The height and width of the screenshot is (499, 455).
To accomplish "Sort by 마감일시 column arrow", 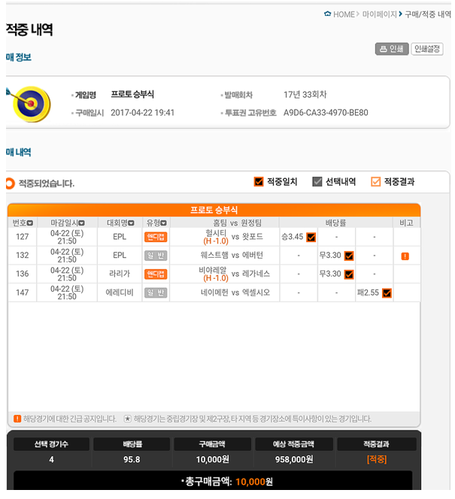I will [x=81, y=223].
